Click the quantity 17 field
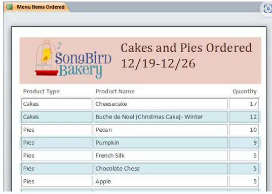Screen dimensions: 272x194 tap(244, 104)
